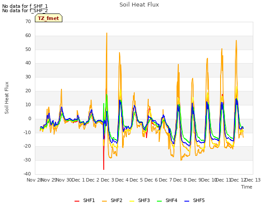This screenshot has width=279, height=209.
Task: Click the Time axis label
Action: point(247,187)
